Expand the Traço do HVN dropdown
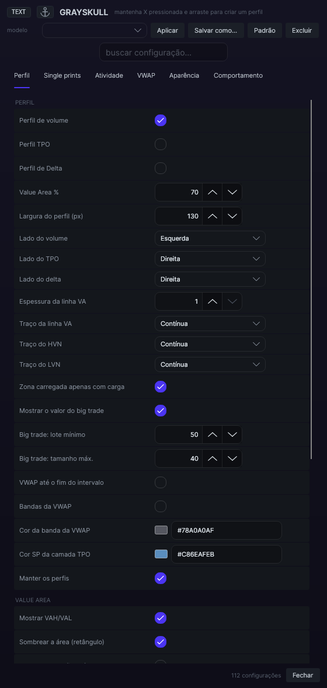This screenshot has height=688, width=327. tap(210, 344)
